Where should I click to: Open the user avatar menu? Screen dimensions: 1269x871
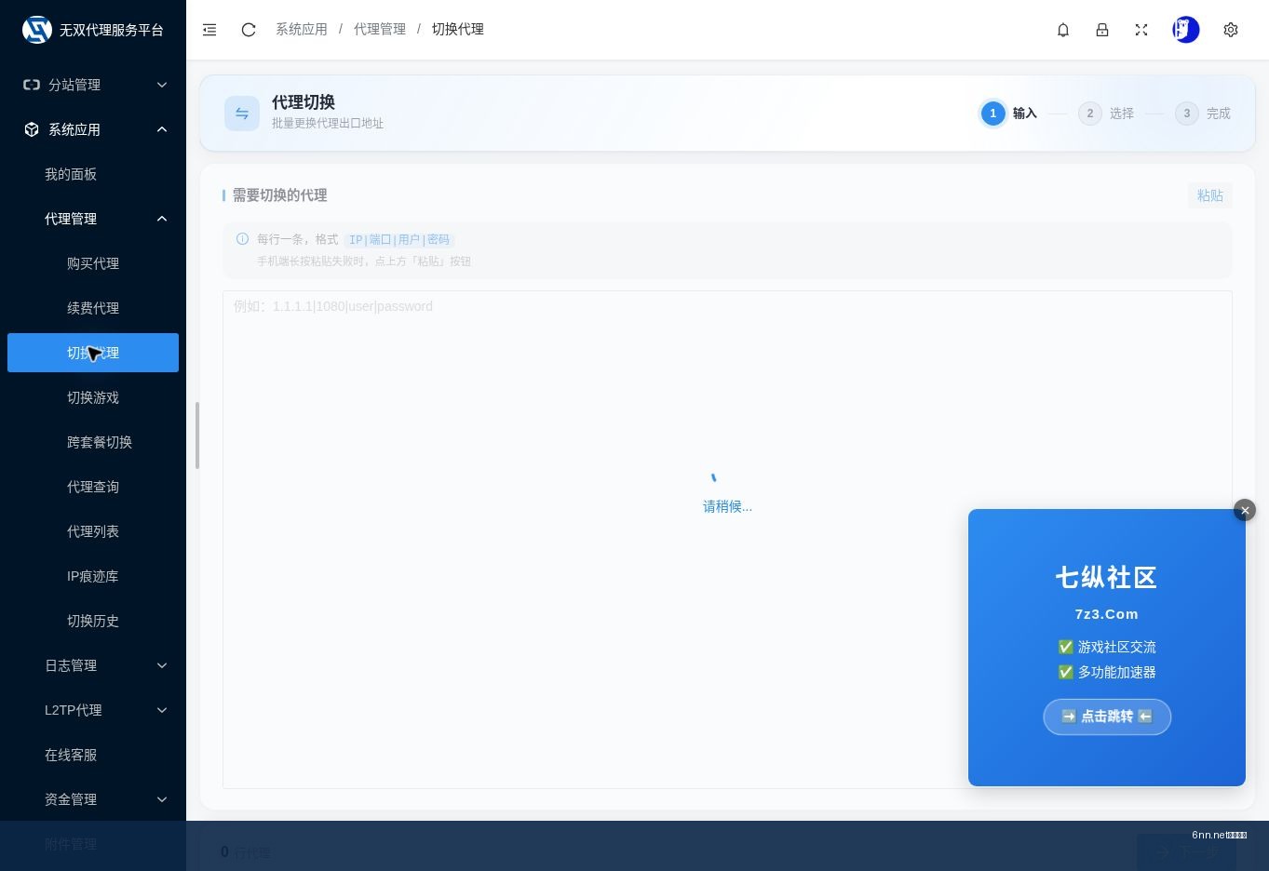click(x=1186, y=30)
